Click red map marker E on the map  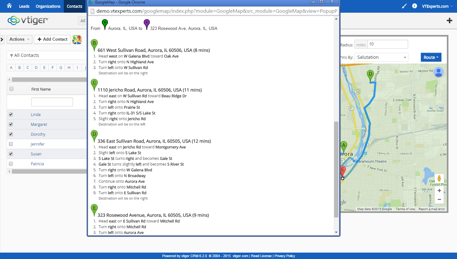(x=342, y=172)
